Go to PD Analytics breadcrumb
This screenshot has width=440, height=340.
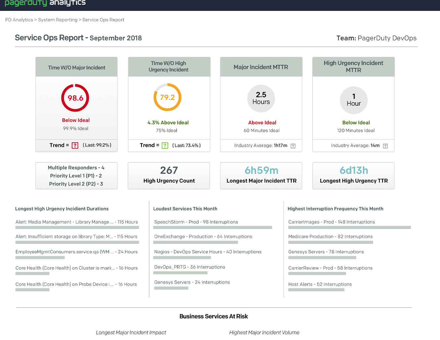tap(19, 20)
